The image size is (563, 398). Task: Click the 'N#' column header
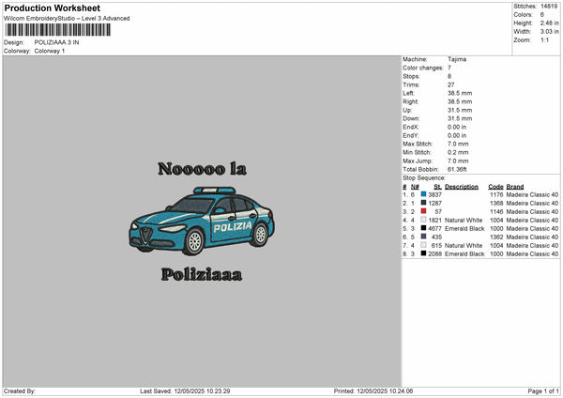[x=415, y=187]
